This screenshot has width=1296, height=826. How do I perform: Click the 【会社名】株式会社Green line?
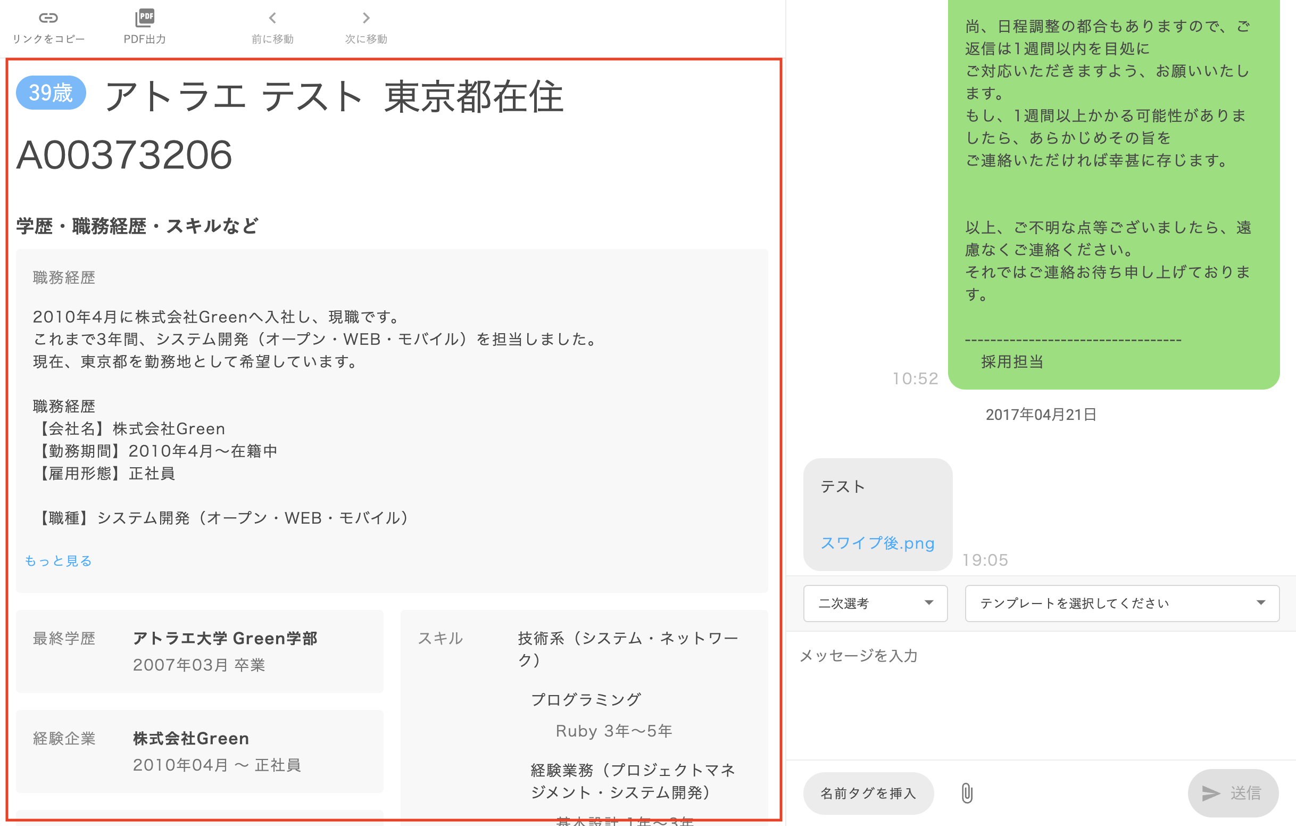[x=129, y=428]
